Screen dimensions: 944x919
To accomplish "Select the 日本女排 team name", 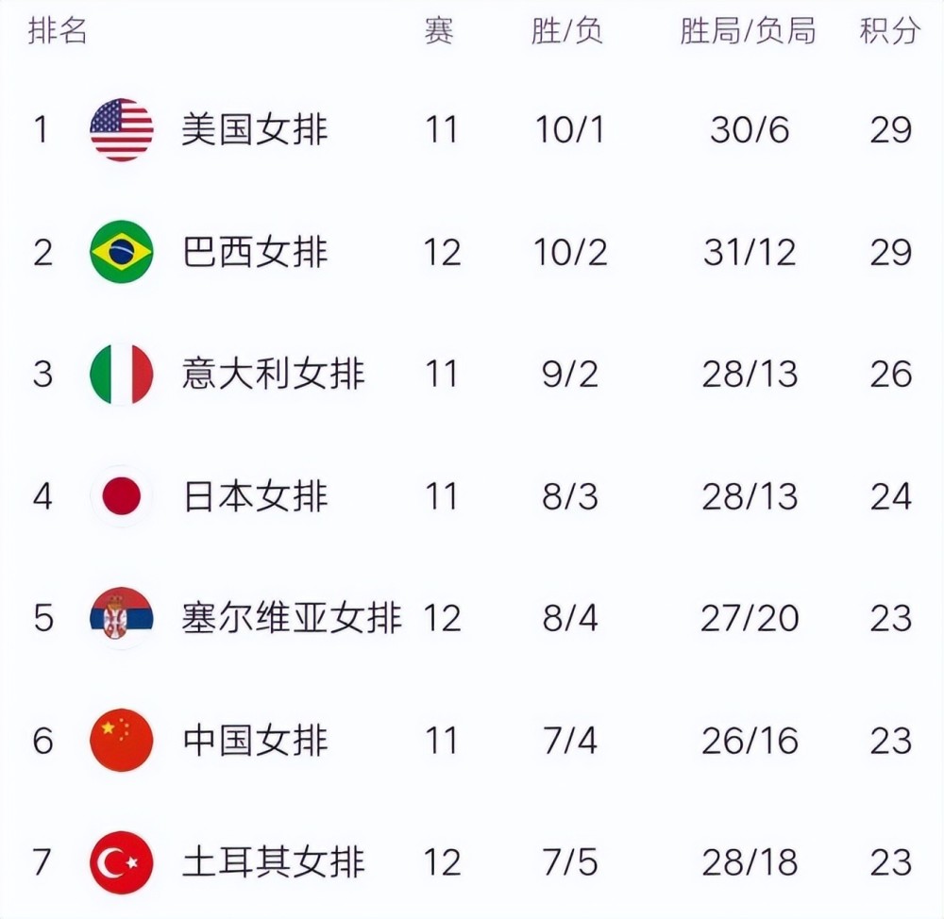I will tap(255, 496).
